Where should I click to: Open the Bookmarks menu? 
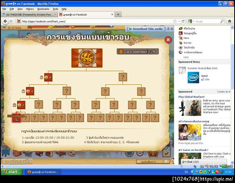pos(43,9)
